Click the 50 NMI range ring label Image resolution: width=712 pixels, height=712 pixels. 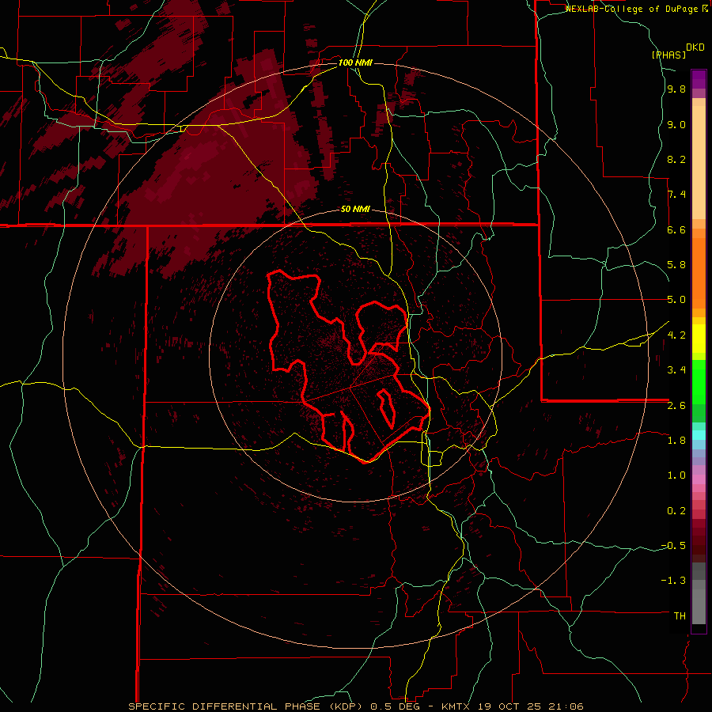[355, 209]
